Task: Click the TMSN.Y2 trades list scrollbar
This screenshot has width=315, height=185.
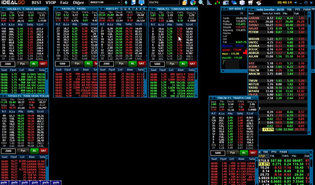Action: 196,83
